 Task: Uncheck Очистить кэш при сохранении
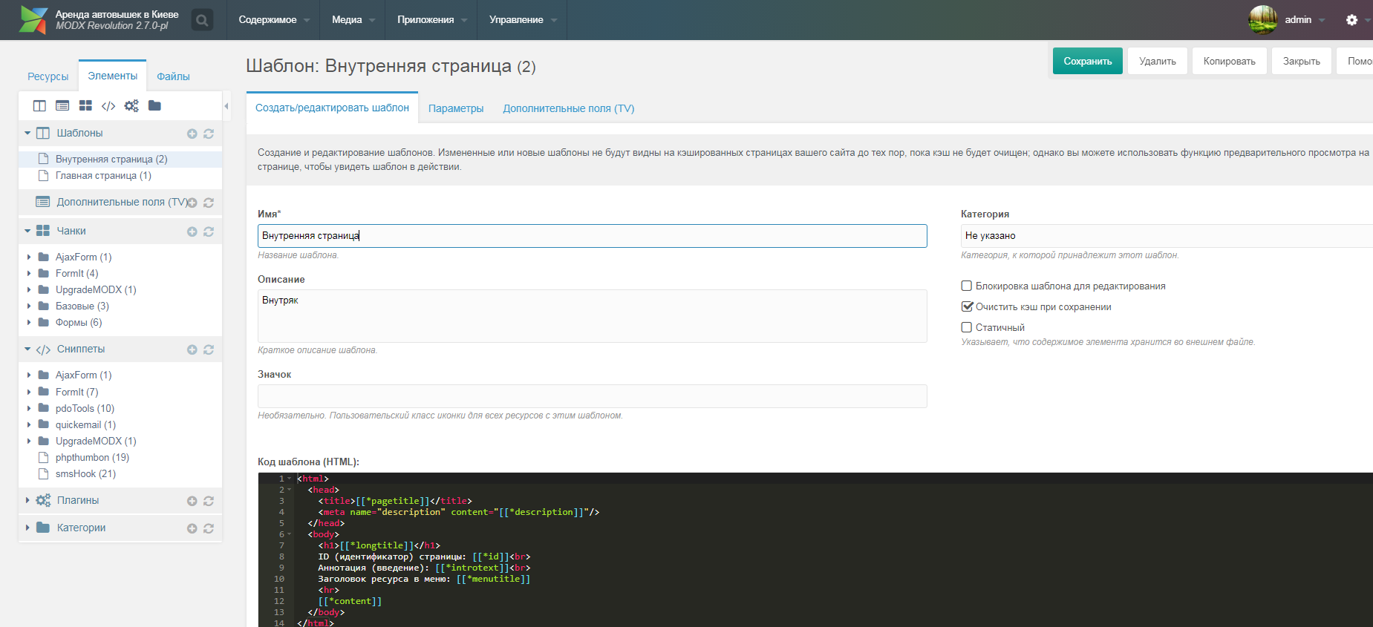click(967, 306)
